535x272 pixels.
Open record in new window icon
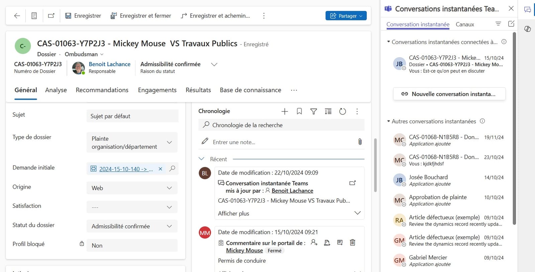[51, 16]
